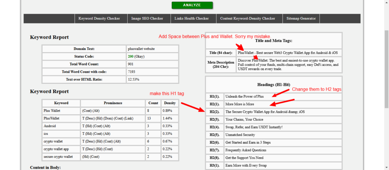Select text over HTML ratio 12.53%
Image resolution: width=389 pixels, height=170 pixels.
[x=153, y=80]
